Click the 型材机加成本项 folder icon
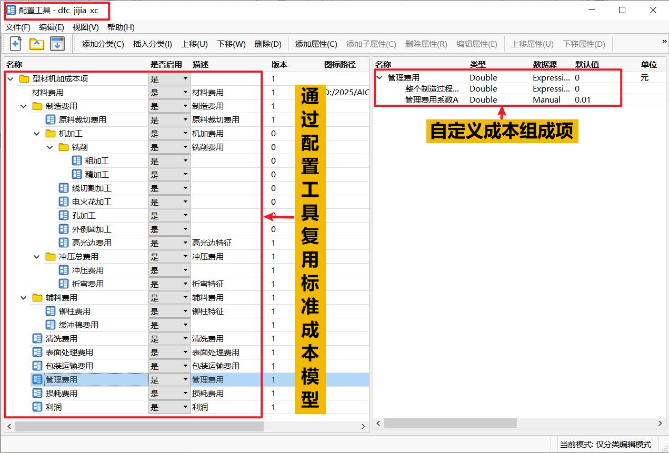This screenshot has width=669, height=453. click(x=24, y=79)
